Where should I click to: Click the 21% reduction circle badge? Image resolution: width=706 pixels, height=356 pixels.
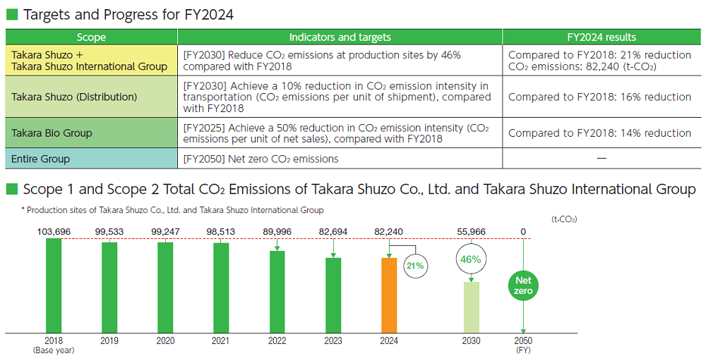click(414, 266)
